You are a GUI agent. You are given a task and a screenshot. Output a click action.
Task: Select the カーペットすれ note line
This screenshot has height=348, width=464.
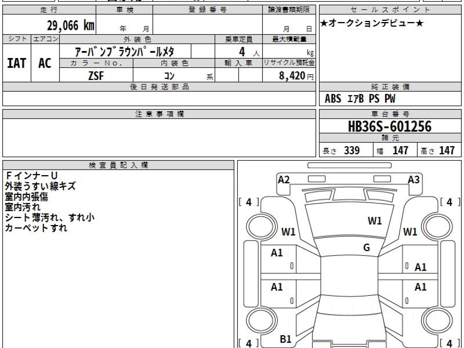coord(36,228)
